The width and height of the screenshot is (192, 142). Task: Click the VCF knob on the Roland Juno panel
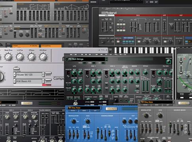(x=171, y=27)
